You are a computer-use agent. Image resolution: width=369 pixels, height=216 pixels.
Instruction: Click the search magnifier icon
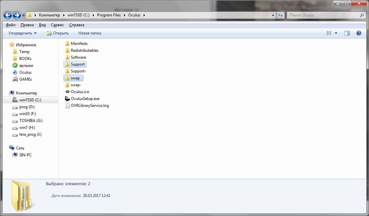[x=362, y=15]
